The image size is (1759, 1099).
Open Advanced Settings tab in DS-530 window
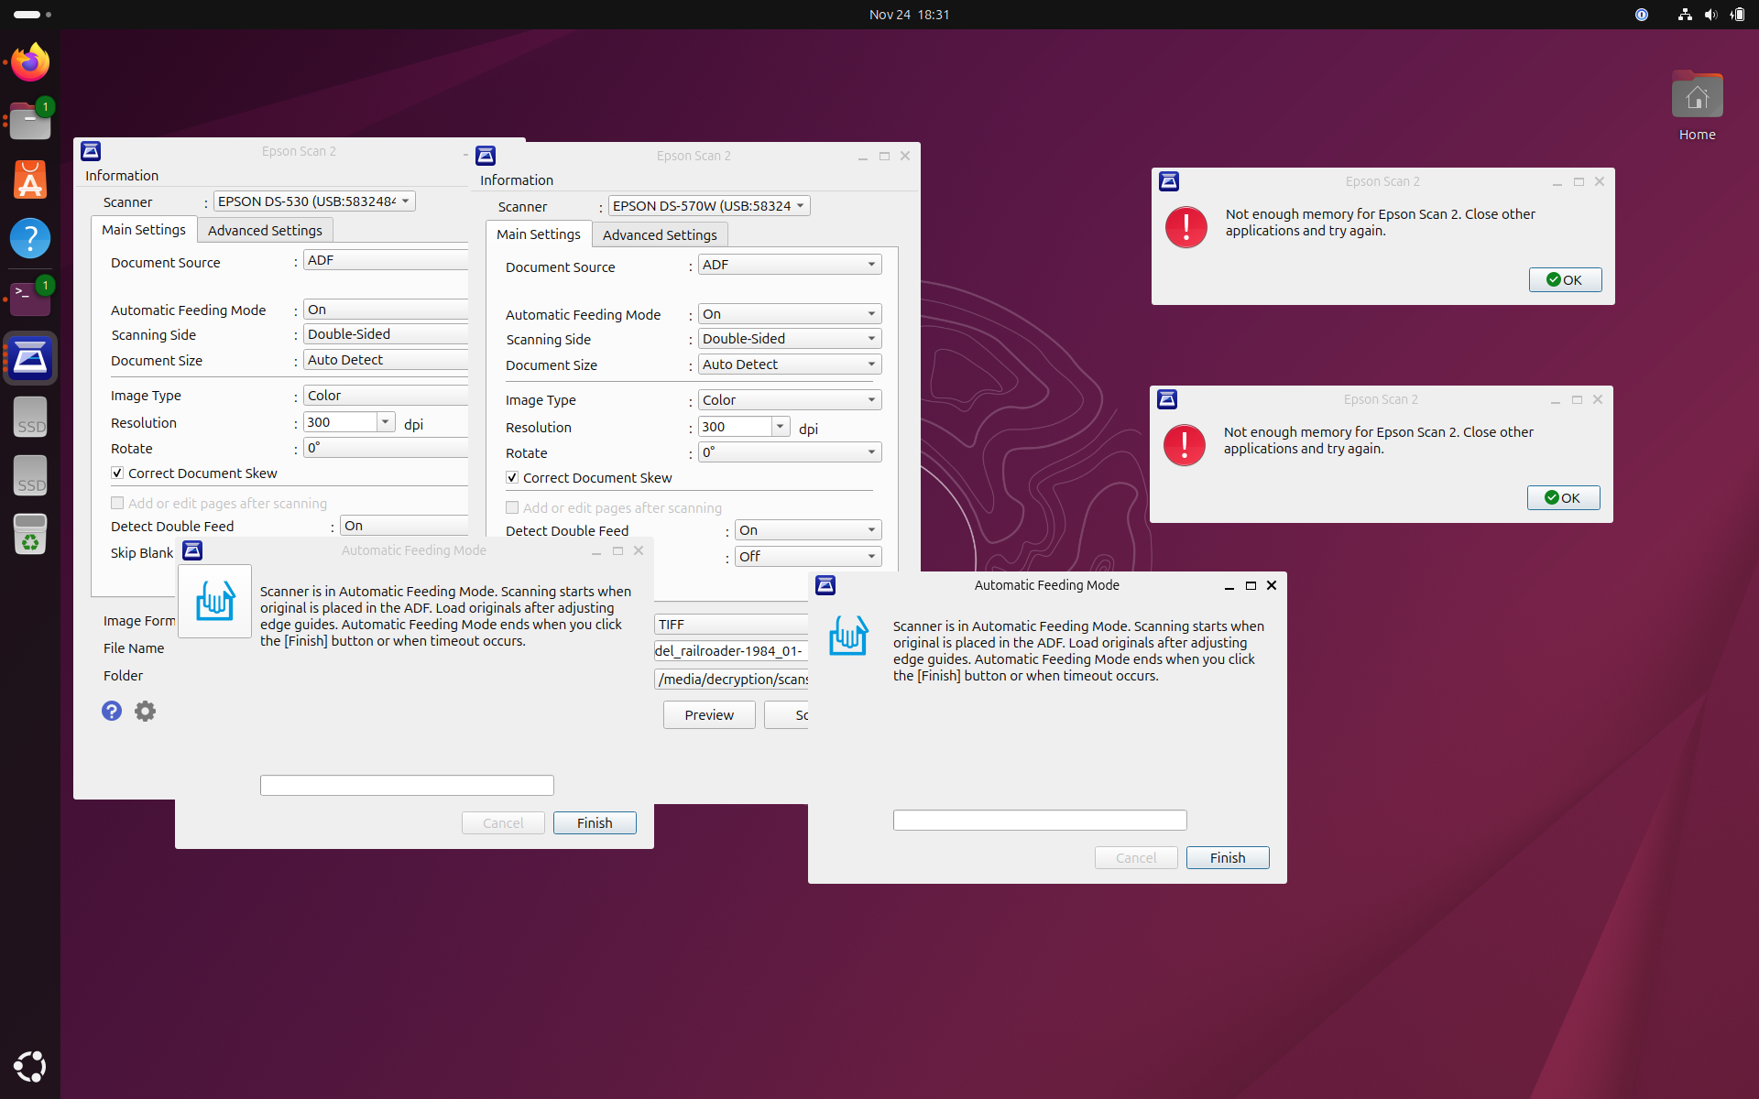click(x=264, y=231)
